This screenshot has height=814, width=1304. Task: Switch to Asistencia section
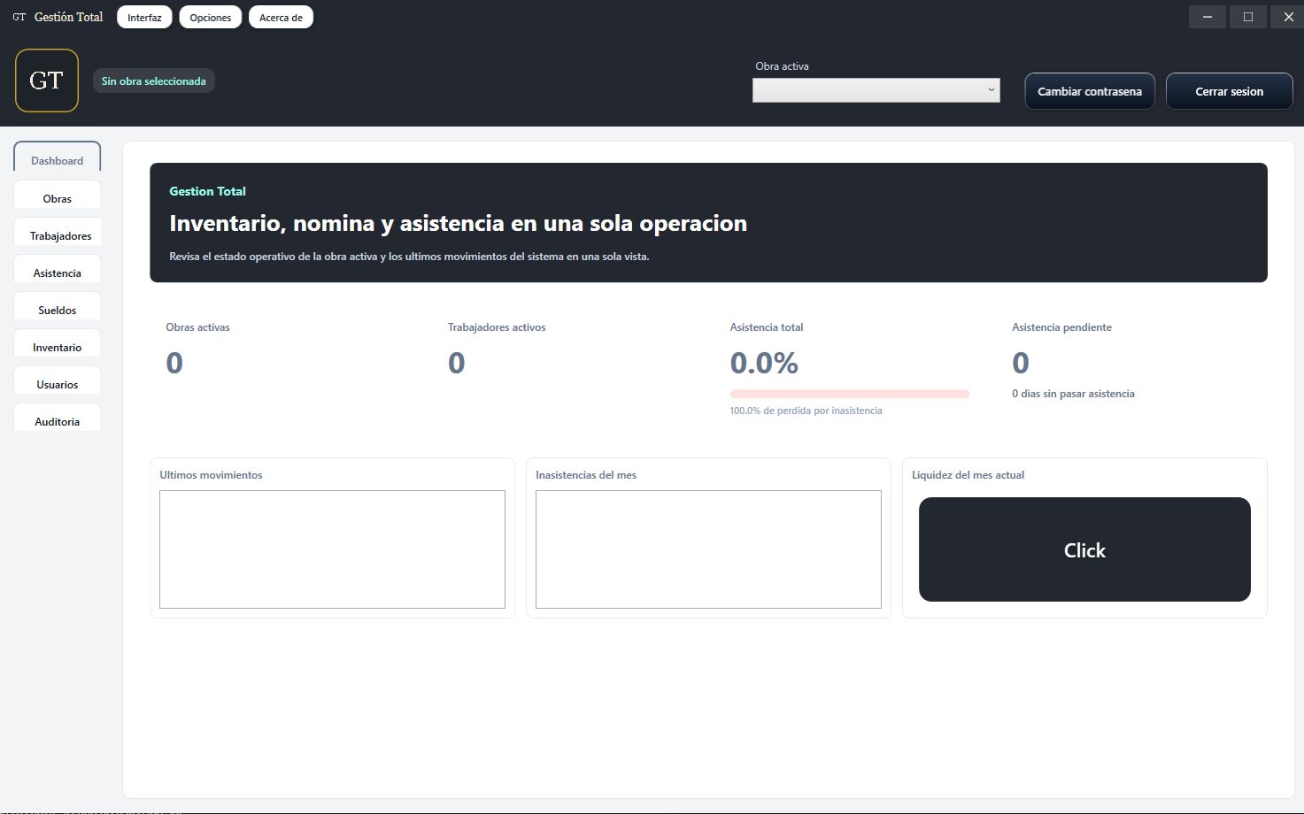pyautogui.click(x=58, y=271)
